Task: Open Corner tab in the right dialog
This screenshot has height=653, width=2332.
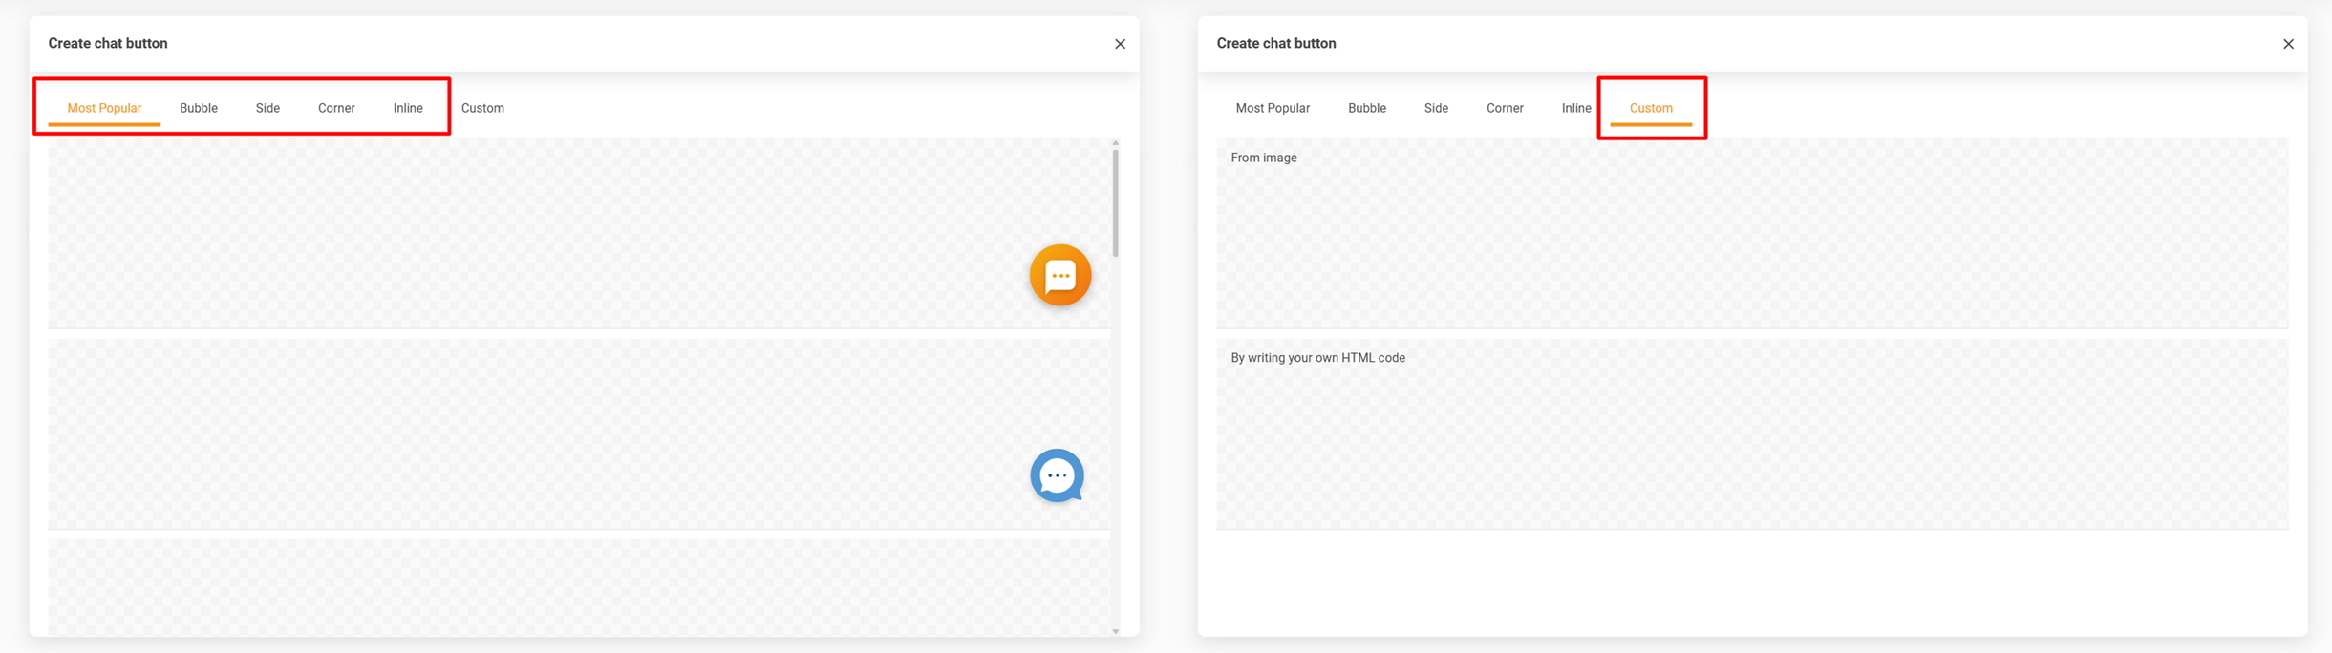Action: pos(1505,108)
